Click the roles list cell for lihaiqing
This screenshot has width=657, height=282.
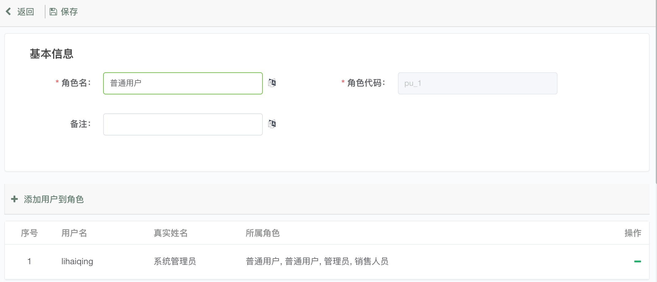(317, 261)
